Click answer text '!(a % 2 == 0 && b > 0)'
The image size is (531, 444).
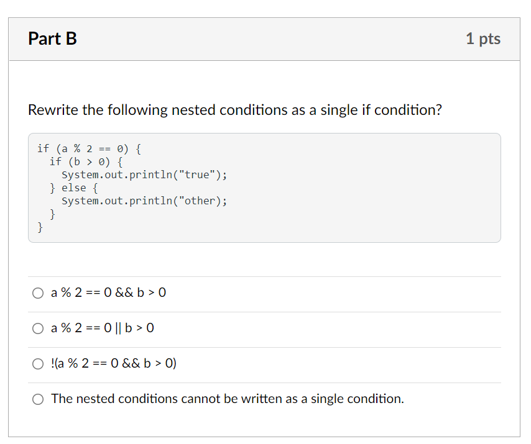pos(113,363)
